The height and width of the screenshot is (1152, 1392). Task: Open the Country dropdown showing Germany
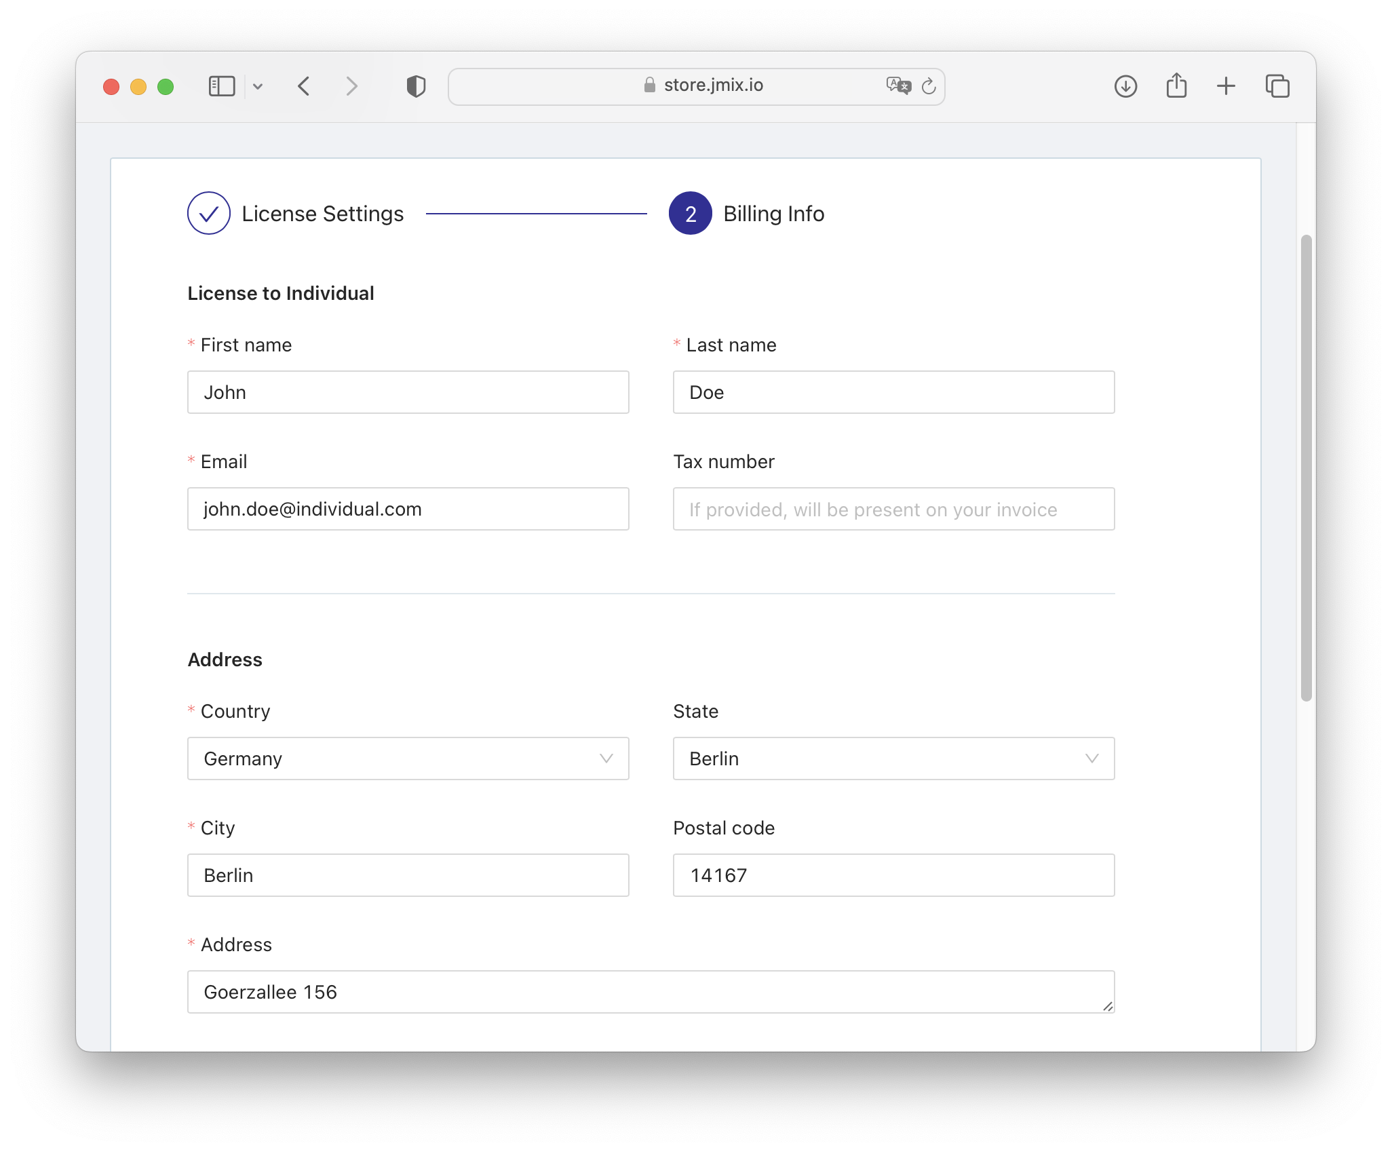point(408,759)
